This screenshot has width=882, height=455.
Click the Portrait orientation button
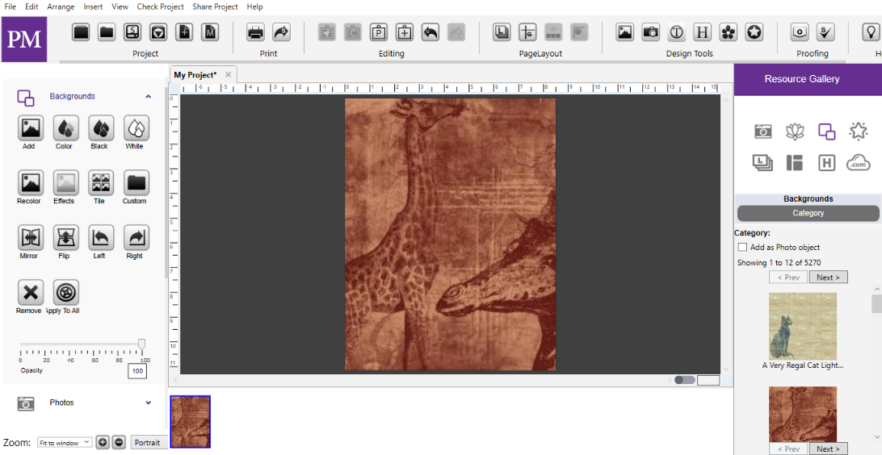click(149, 443)
